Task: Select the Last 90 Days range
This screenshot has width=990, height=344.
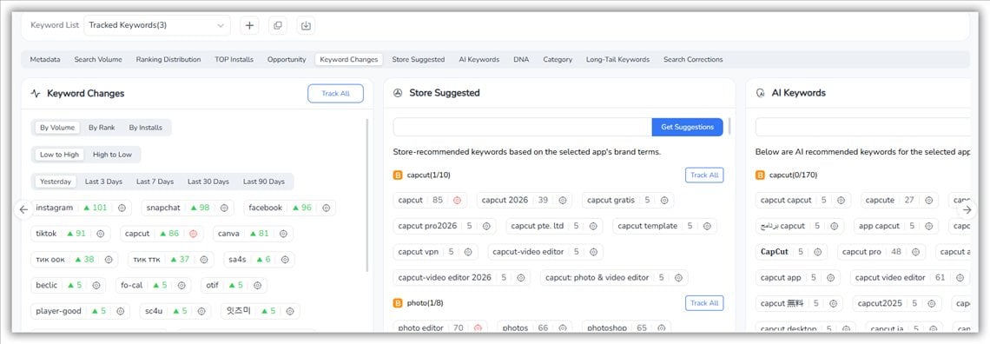Action: [x=264, y=182]
